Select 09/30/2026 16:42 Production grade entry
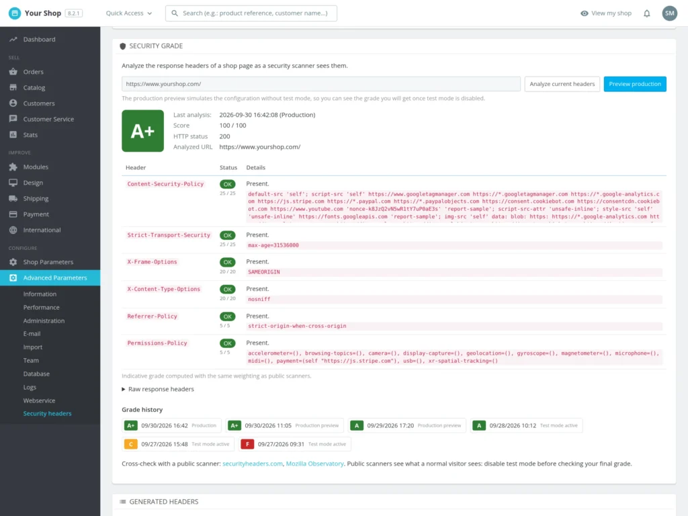 [171, 425]
